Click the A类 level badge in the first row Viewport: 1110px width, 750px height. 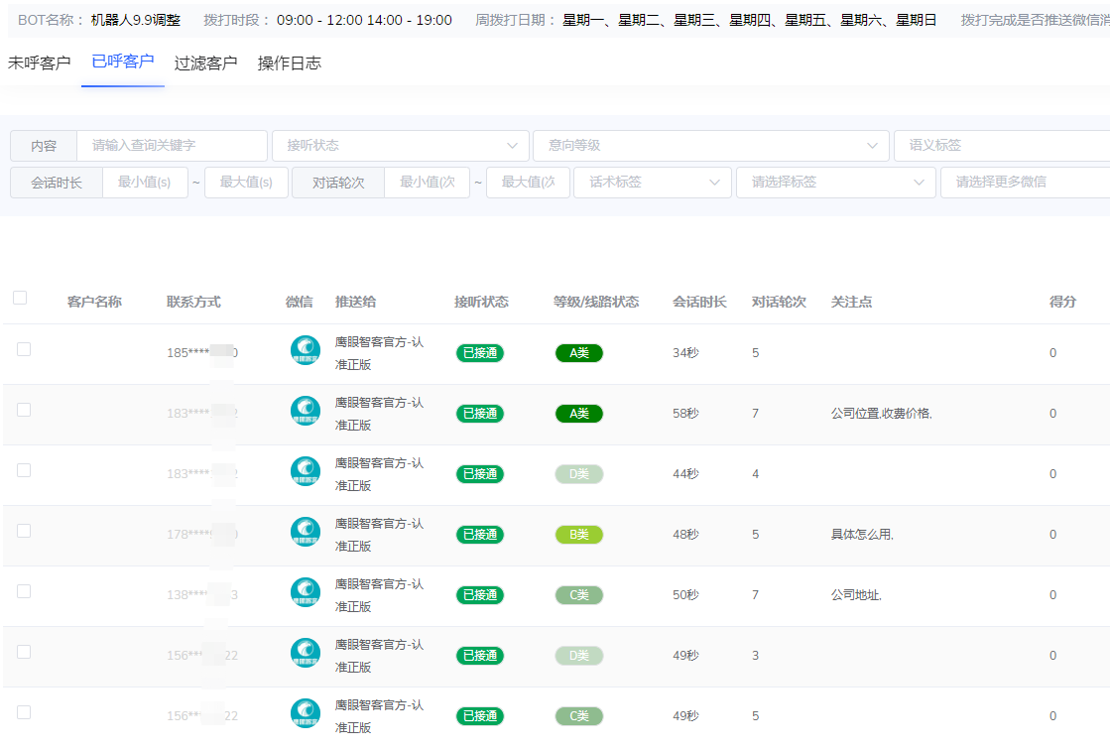(x=578, y=353)
